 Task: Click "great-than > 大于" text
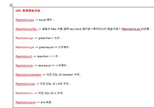click(49, 38)
